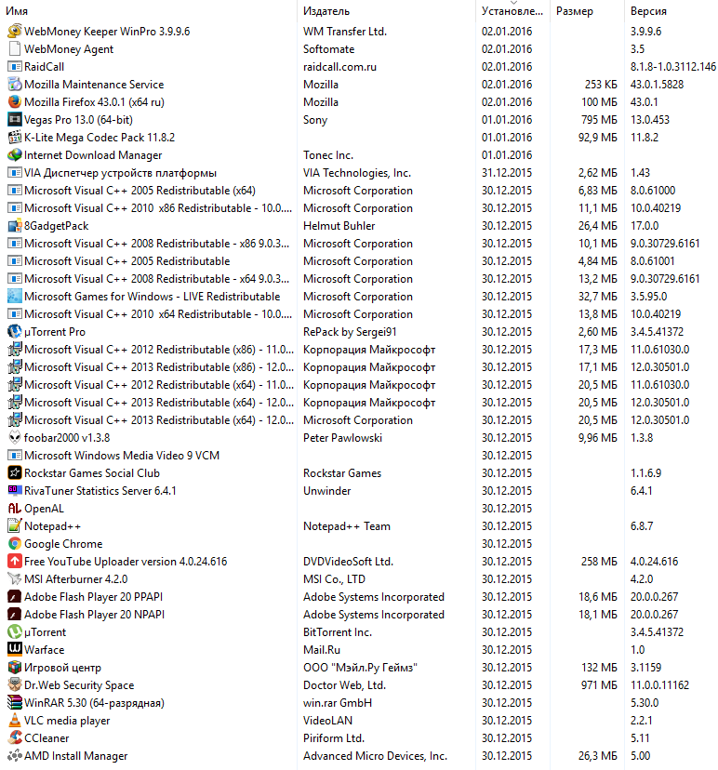
Task: Select the Rockstar Games Social Club icon
Action: 15,473
